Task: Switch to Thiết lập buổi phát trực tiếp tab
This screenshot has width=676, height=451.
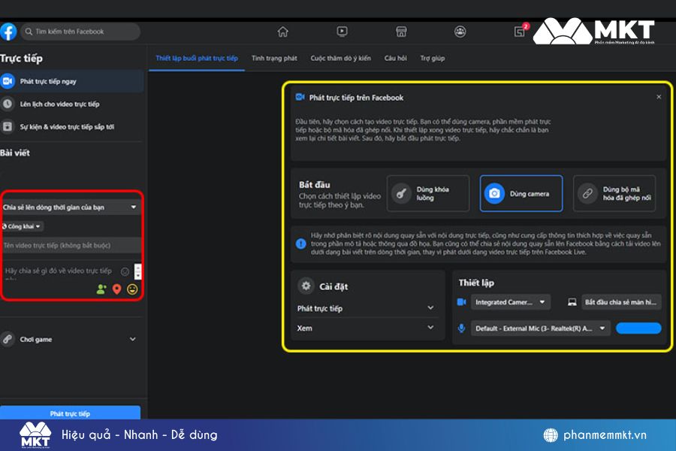Action: tap(197, 59)
